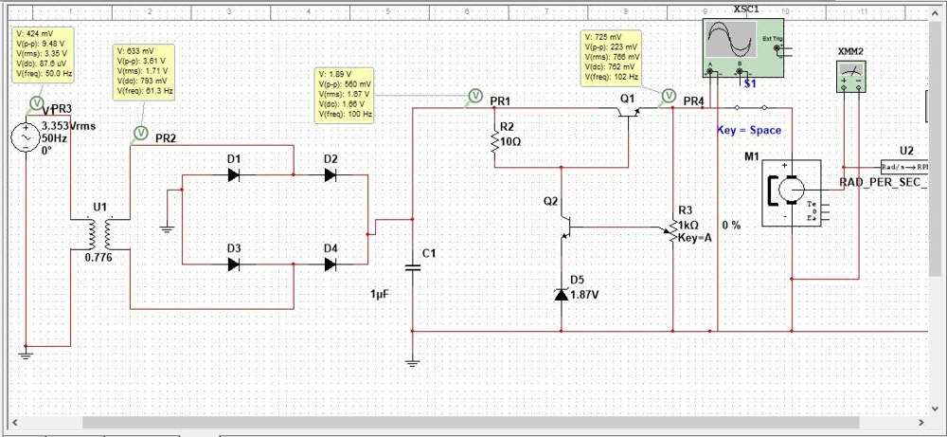Select zener diode D5

tap(562, 295)
